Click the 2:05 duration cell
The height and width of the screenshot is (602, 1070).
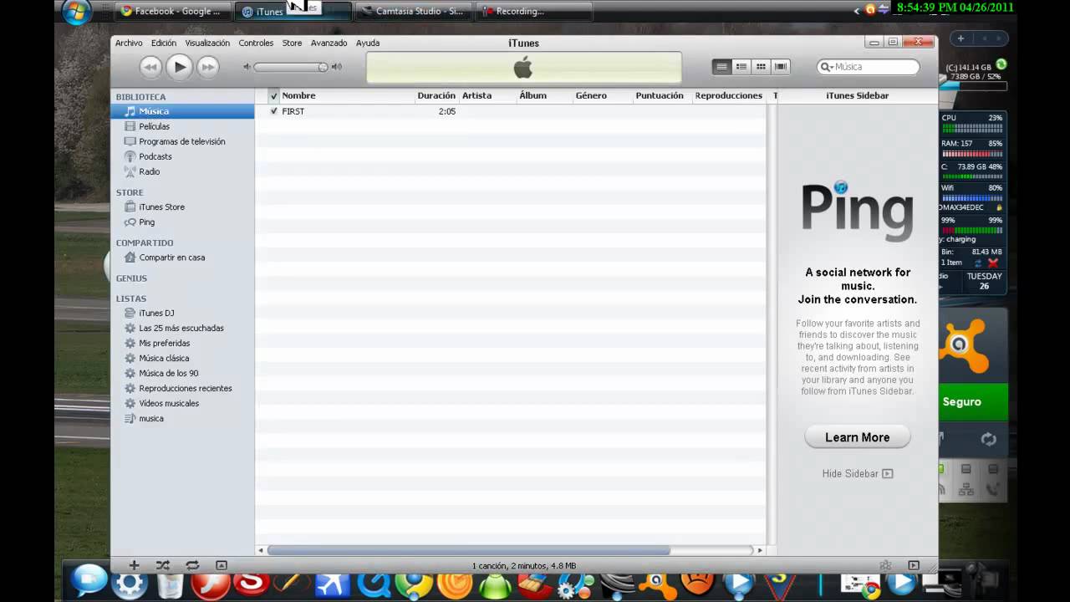click(x=447, y=111)
